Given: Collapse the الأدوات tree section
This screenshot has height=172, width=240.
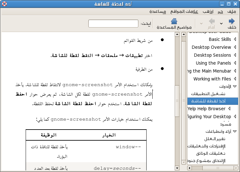Looking at the screenshot, I should pyautogui.click(x=235, y=86).
